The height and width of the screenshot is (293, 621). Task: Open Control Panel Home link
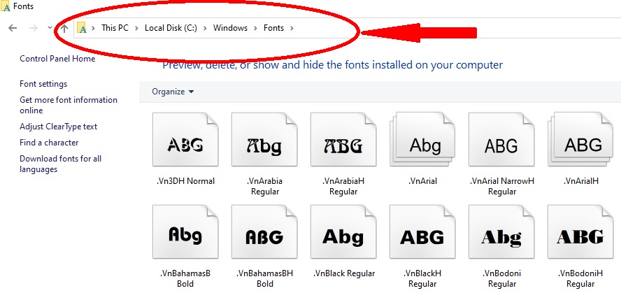pos(57,59)
